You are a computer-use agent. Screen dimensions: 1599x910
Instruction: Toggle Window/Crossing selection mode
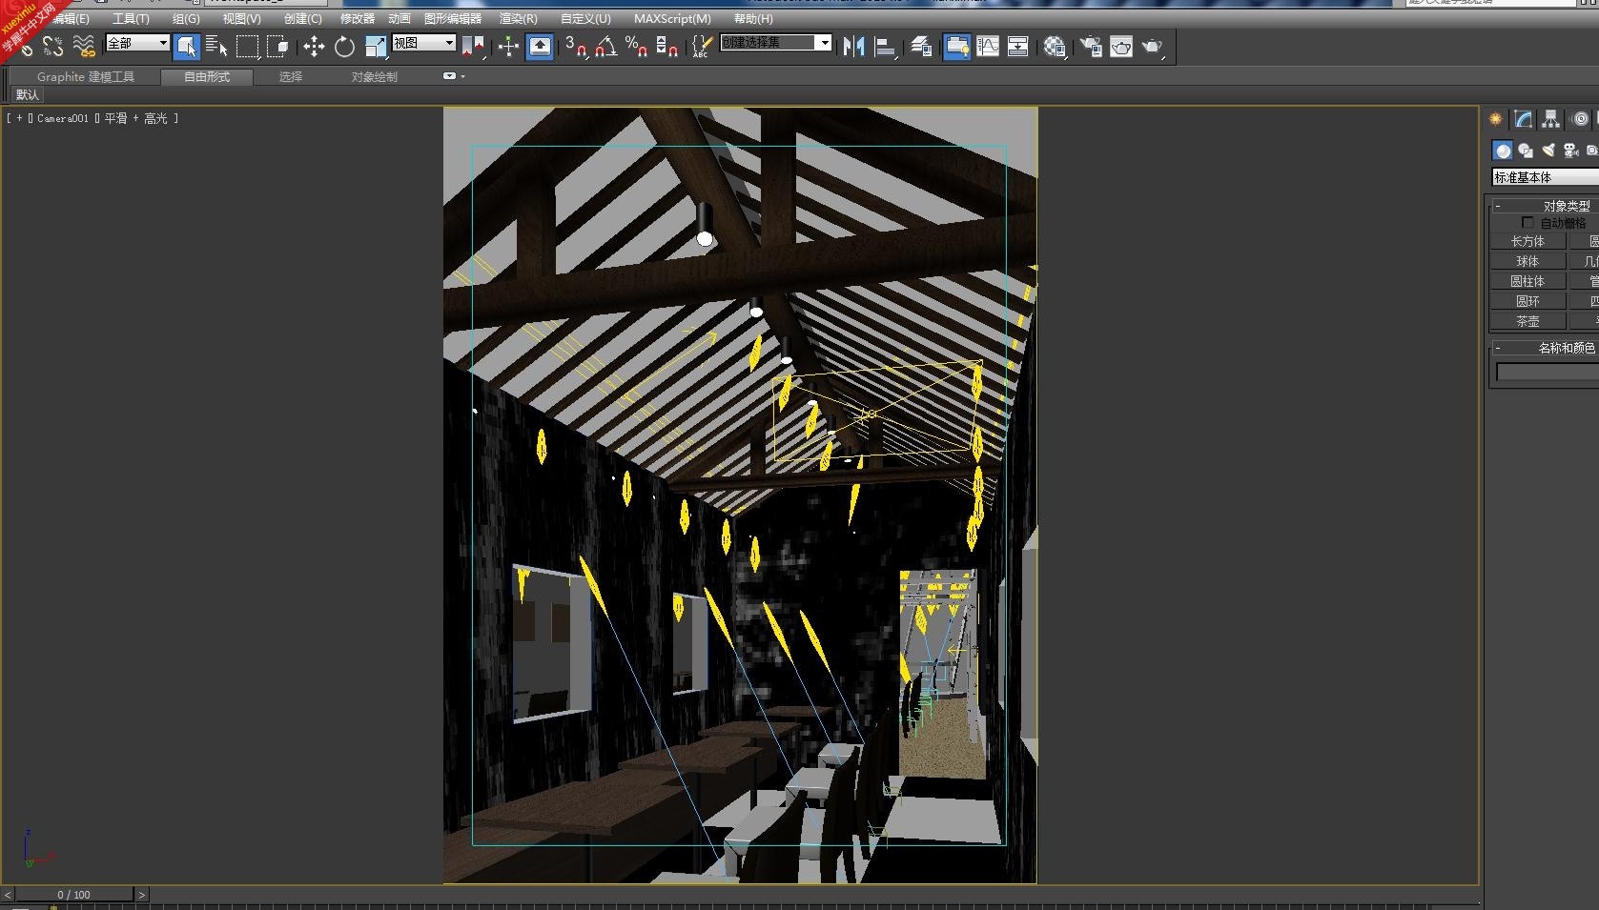(x=277, y=46)
